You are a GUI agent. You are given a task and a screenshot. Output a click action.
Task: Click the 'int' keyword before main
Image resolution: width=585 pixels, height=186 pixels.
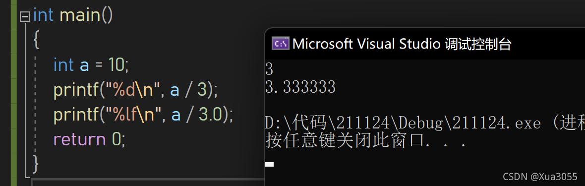[x=43, y=15]
